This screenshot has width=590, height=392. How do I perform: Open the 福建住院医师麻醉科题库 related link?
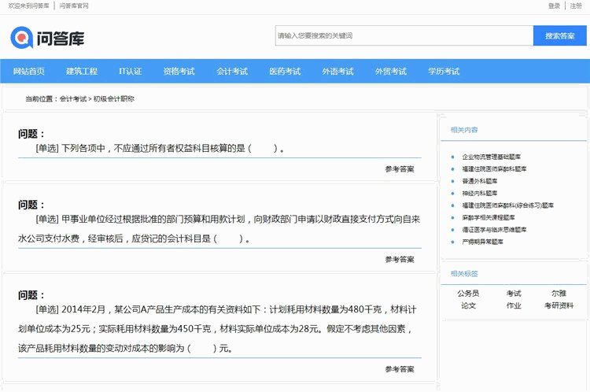[495, 168]
